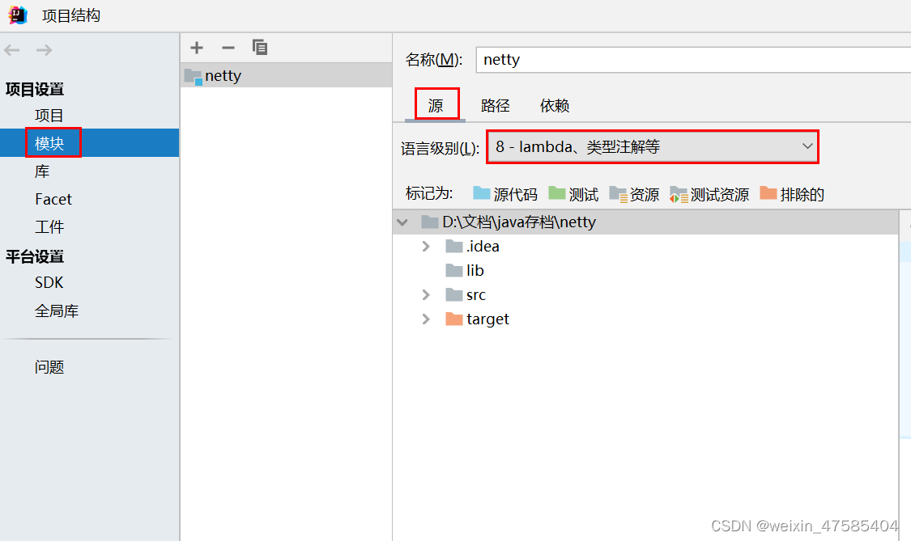Switch to the 依赖 tab

[554, 105]
